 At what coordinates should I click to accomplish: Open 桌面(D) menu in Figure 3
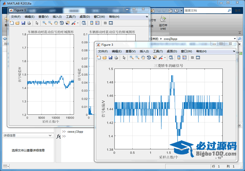172,51
